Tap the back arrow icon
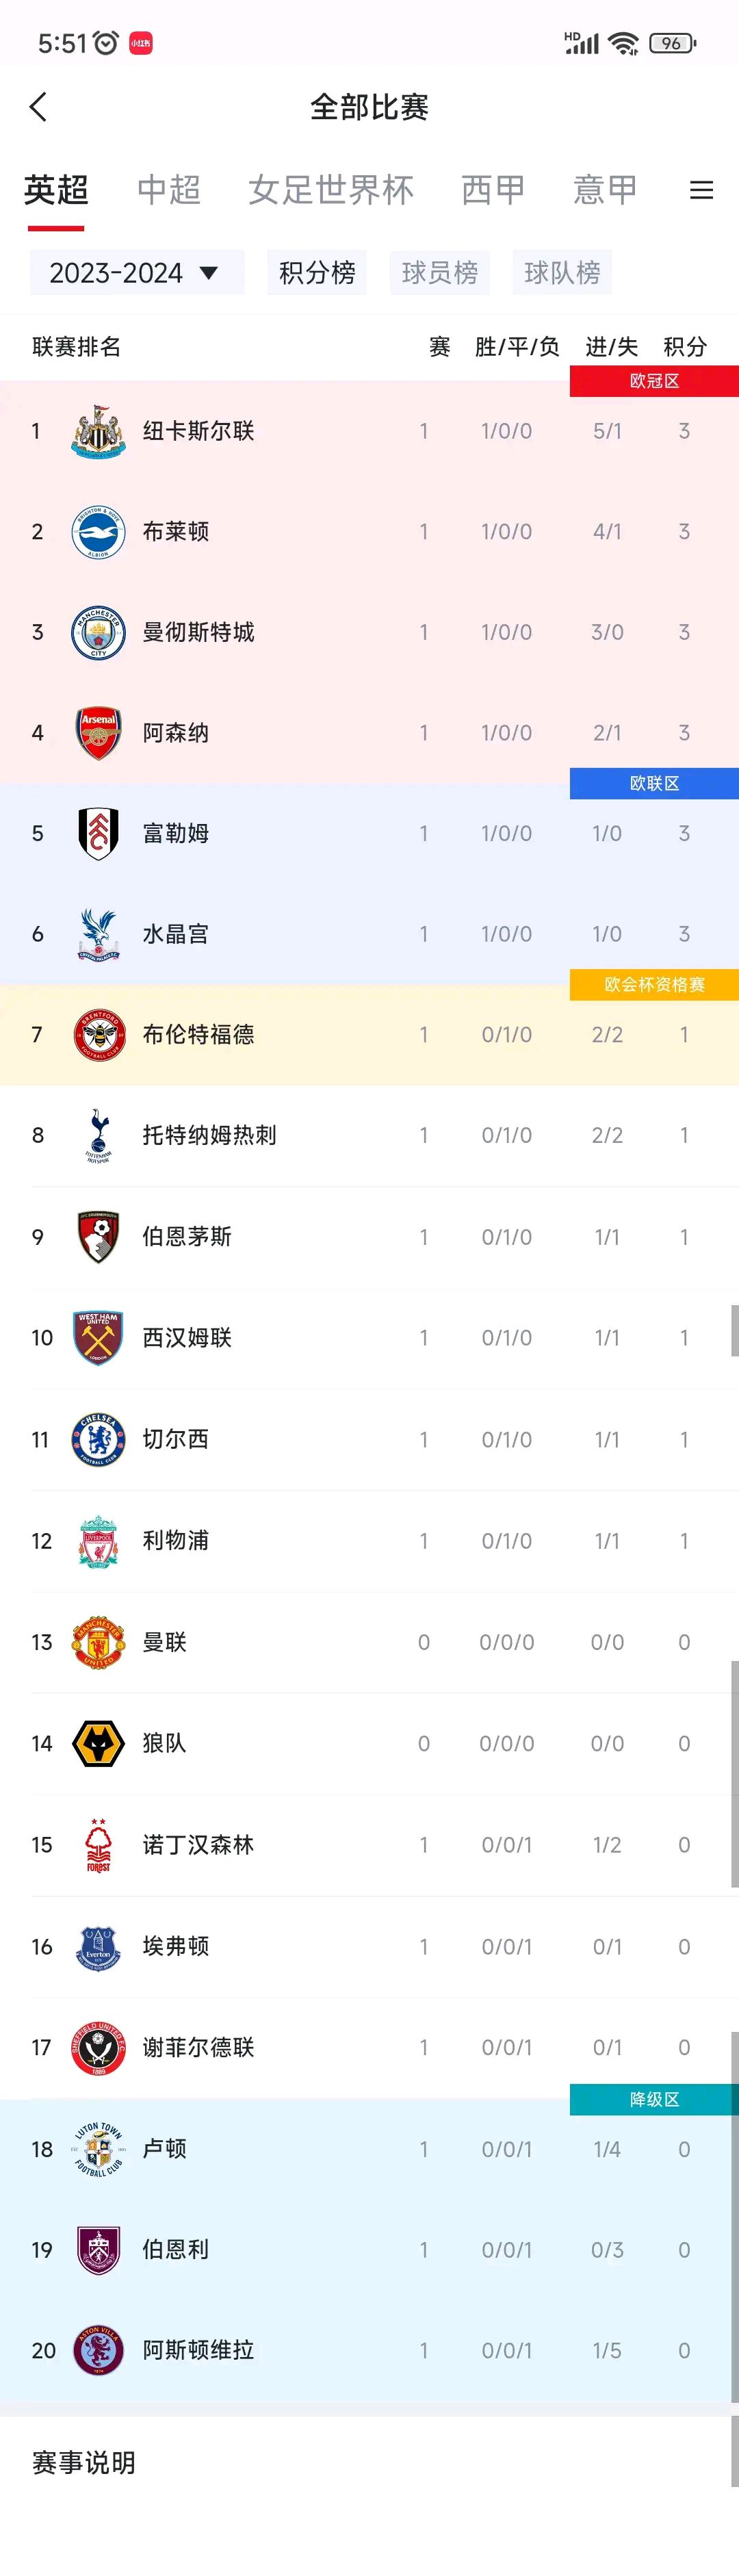 coord(38,107)
